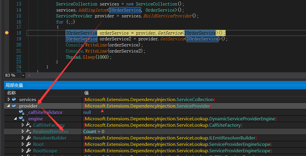The image size is (306, 156).
Task: Select the Root row name
Action: [38, 144]
